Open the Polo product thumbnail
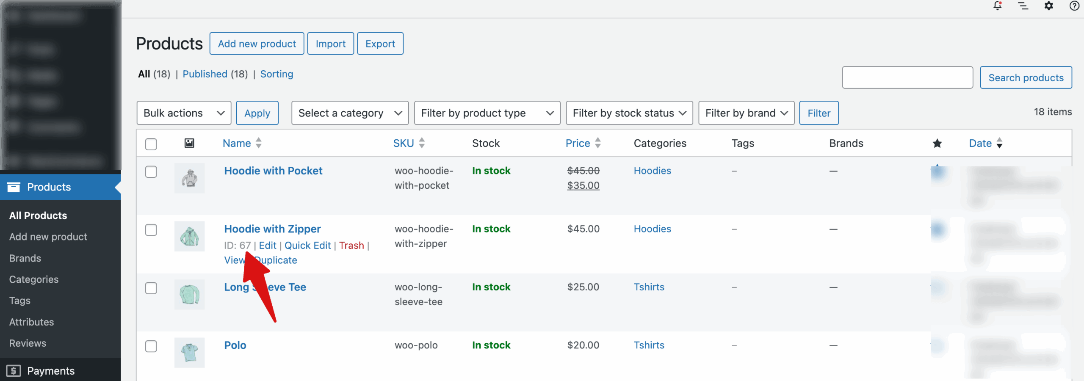 [x=190, y=353]
